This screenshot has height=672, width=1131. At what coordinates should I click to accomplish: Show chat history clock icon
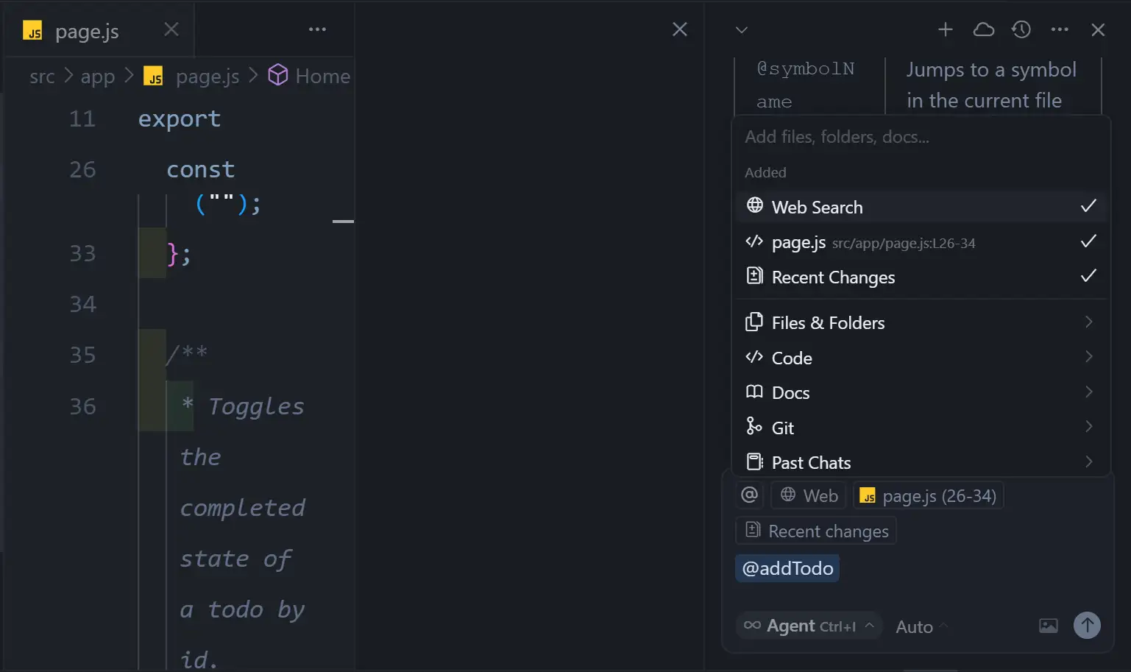(x=1021, y=29)
